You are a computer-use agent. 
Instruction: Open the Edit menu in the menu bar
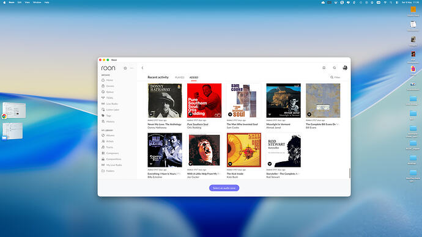[x=20, y=2]
